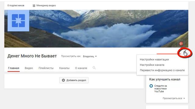Screen dimensions: 195x109
Task: Go to the О канале tab
Action: click(81, 68)
